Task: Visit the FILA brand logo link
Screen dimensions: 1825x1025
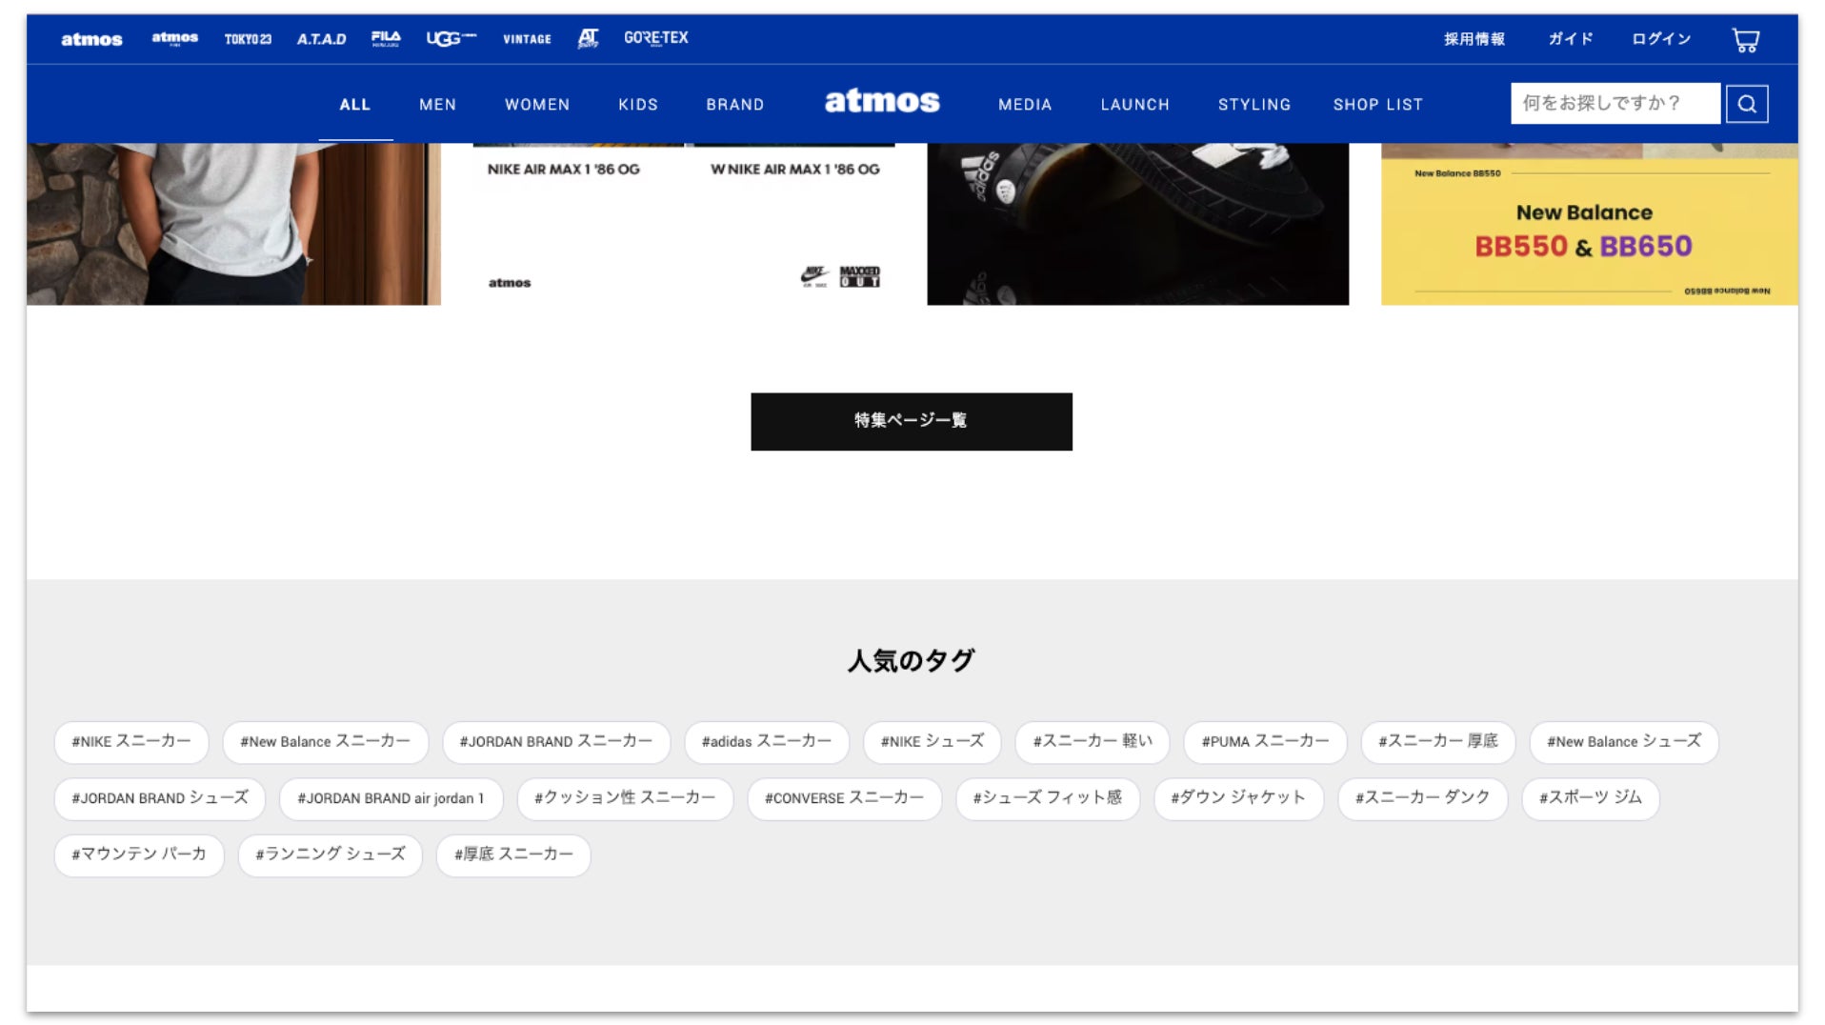Action: point(386,38)
